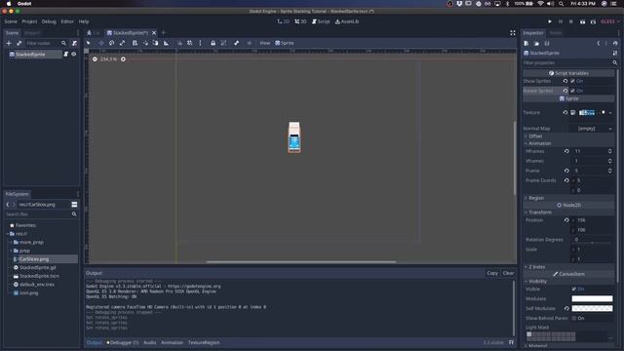Pick the Self Modulate color swatch
Screen dimensions: 624x351
[x=592, y=308]
